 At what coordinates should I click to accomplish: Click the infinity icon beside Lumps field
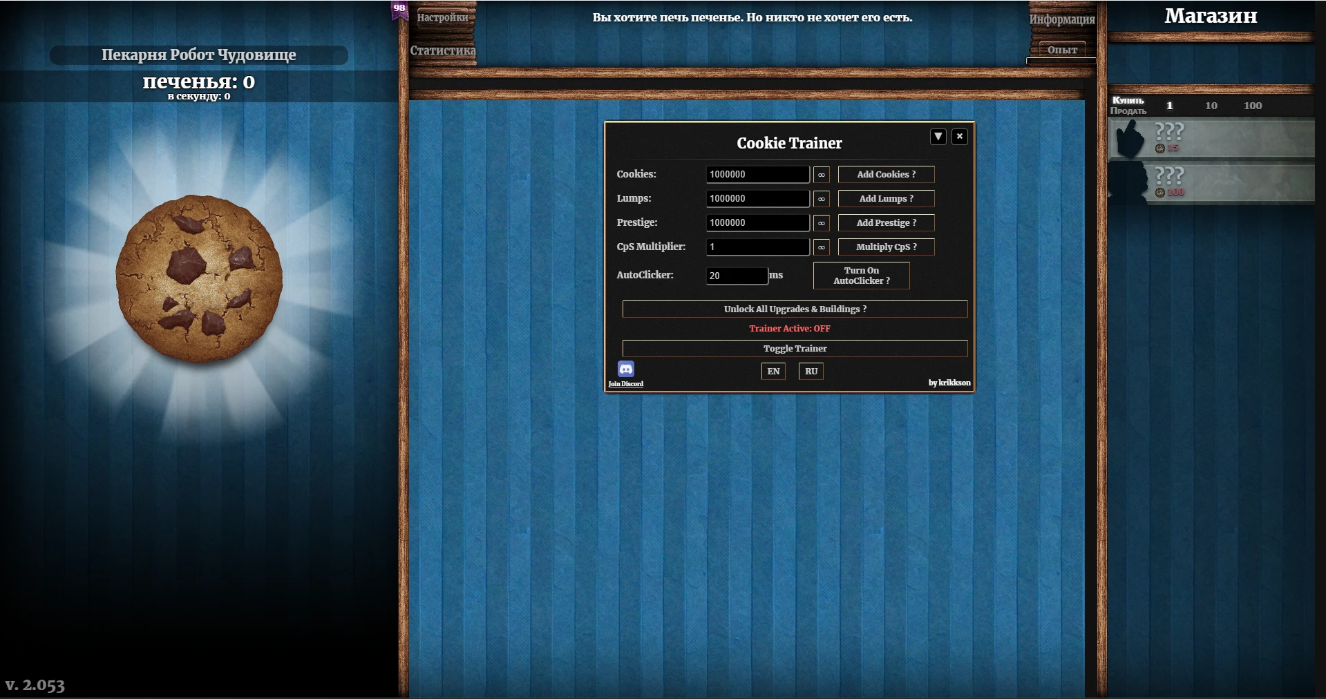(x=820, y=198)
